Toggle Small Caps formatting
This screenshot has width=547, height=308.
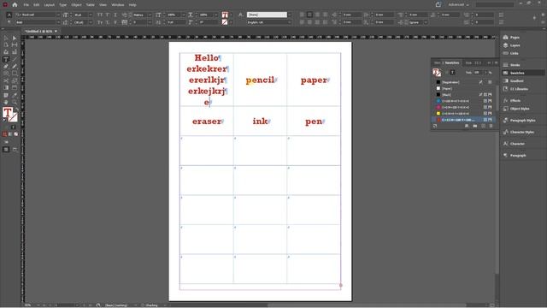(100, 22)
